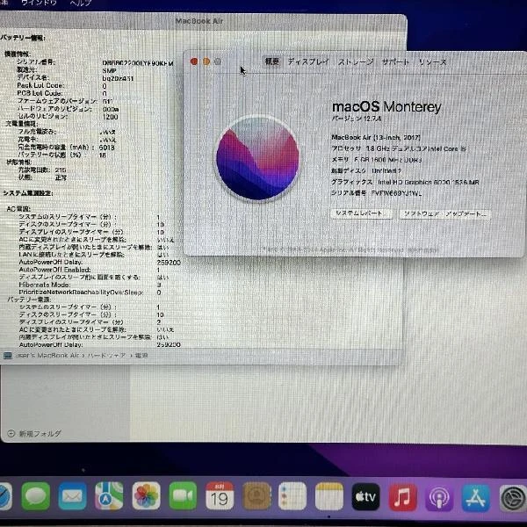Open the Music app in the Dock
This screenshot has width=527, height=527.
click(402, 497)
